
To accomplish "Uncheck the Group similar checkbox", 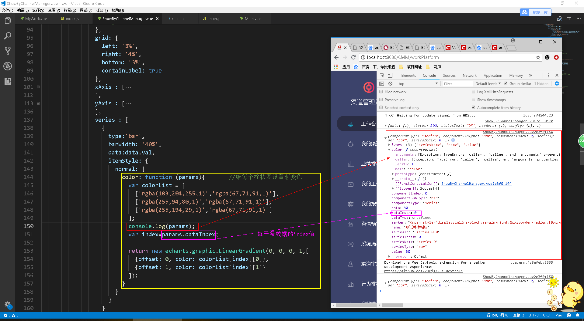I will 506,83.
